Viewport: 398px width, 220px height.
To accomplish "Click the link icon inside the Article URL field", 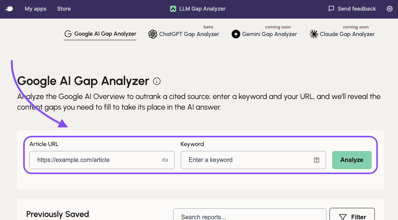I will click(165, 160).
